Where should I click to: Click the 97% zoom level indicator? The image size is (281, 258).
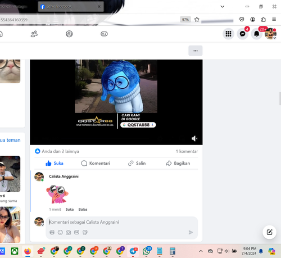click(x=185, y=20)
